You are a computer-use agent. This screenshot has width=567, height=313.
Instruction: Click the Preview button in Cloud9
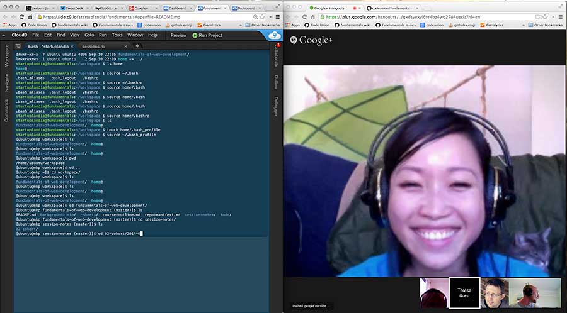(178, 35)
